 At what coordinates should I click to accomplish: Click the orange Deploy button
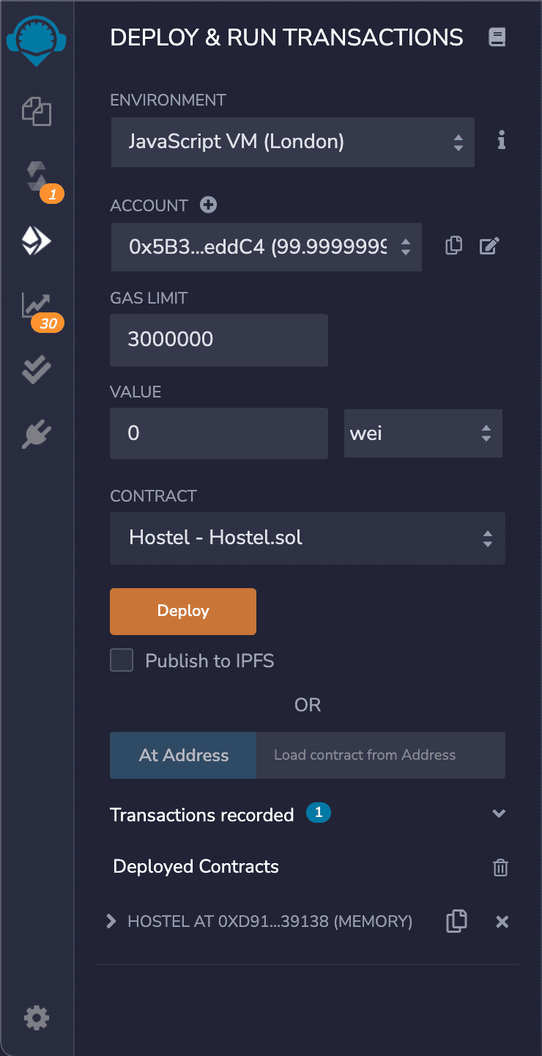(183, 611)
